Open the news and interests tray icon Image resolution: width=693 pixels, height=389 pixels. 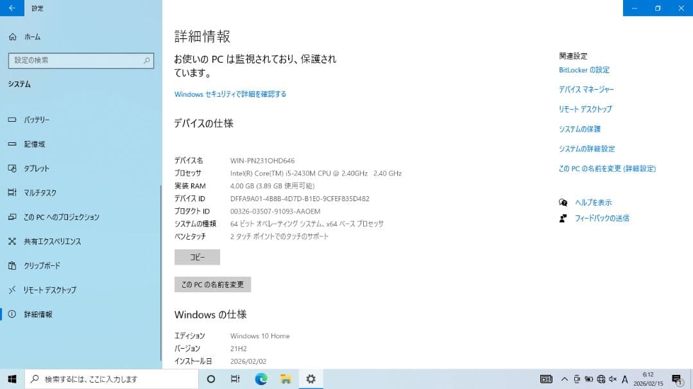pyautogui.click(x=546, y=379)
